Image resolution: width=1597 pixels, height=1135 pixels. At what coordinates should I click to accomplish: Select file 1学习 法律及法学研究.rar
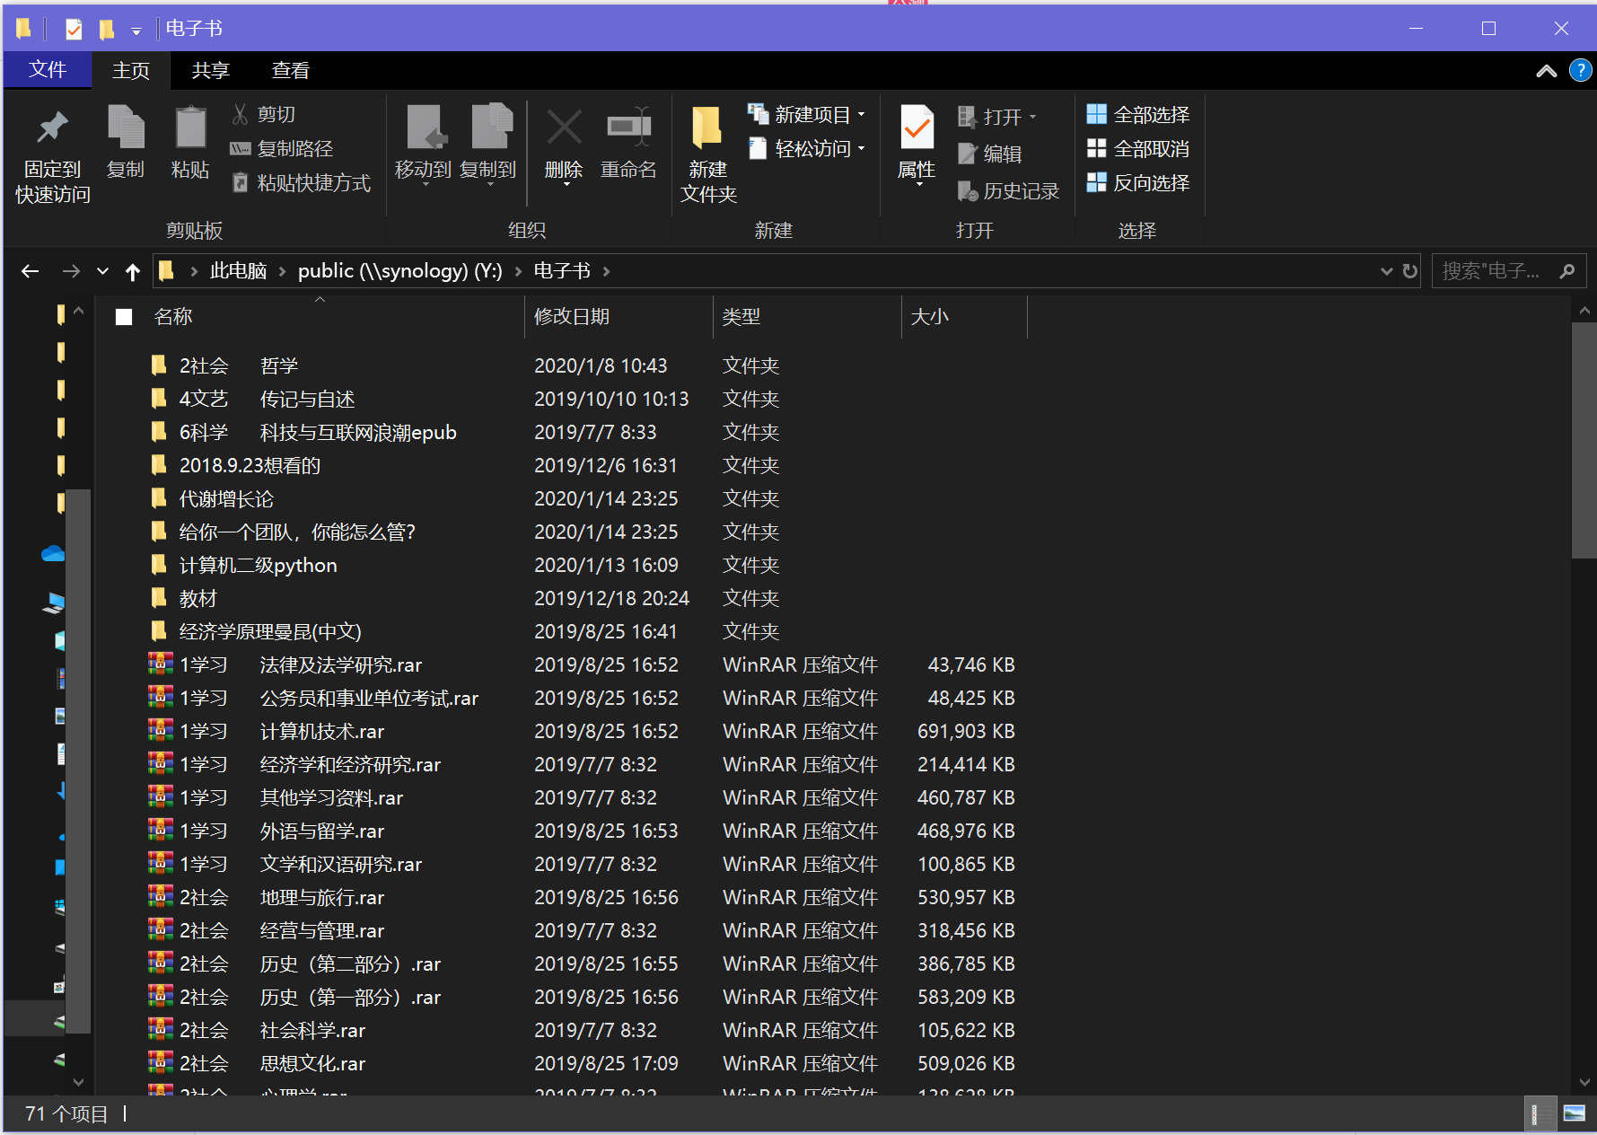(x=285, y=664)
